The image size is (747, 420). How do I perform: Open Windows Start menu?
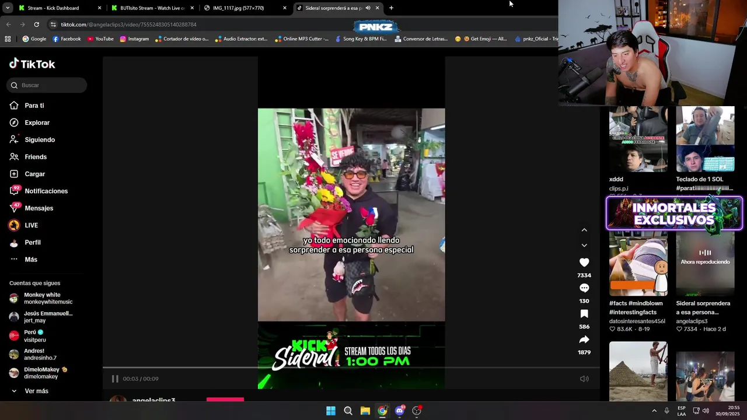pyautogui.click(x=331, y=411)
